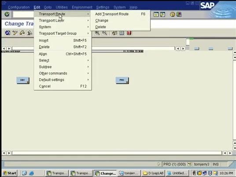Choose Cancel F12 in Edit menu
The width and height of the screenshot is (236, 177).
63,86
